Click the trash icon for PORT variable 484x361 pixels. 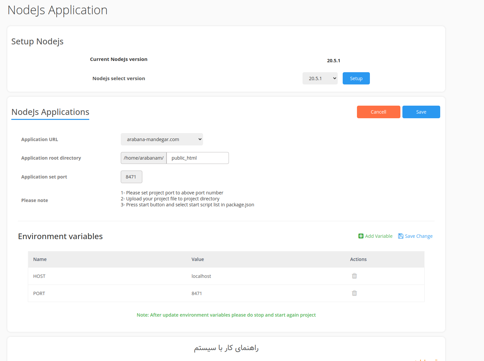tap(354, 293)
